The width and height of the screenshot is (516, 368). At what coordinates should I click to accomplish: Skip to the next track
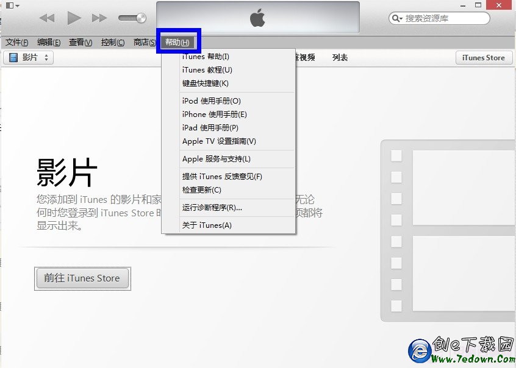click(99, 18)
